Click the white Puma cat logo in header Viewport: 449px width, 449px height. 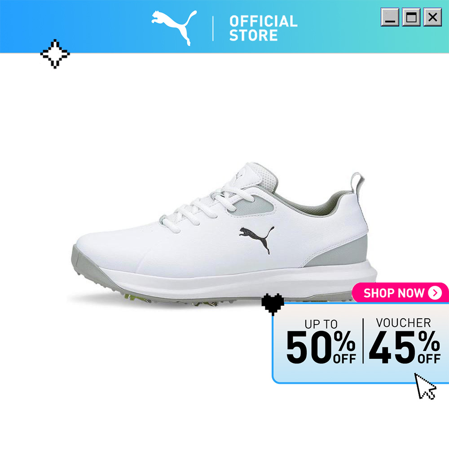click(174, 27)
